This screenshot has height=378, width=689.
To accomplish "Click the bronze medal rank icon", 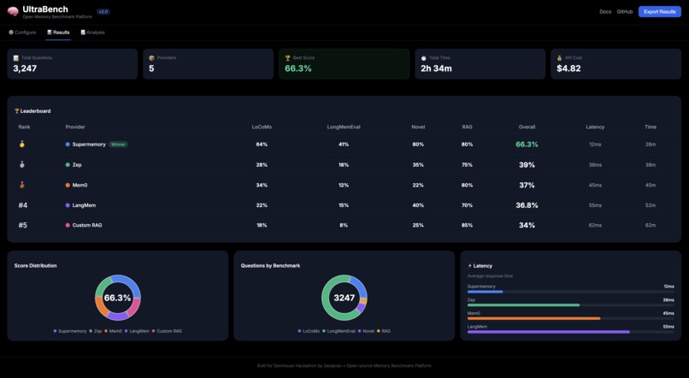I will [x=22, y=185].
